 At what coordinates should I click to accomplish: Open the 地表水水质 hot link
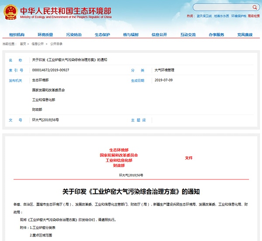pyautogui.click(x=221, y=16)
